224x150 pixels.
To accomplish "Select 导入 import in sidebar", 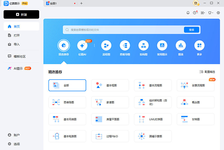I will pos(21,45).
